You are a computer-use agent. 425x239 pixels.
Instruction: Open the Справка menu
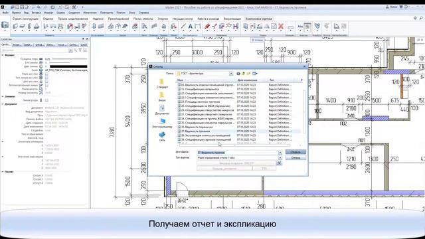(143, 13)
